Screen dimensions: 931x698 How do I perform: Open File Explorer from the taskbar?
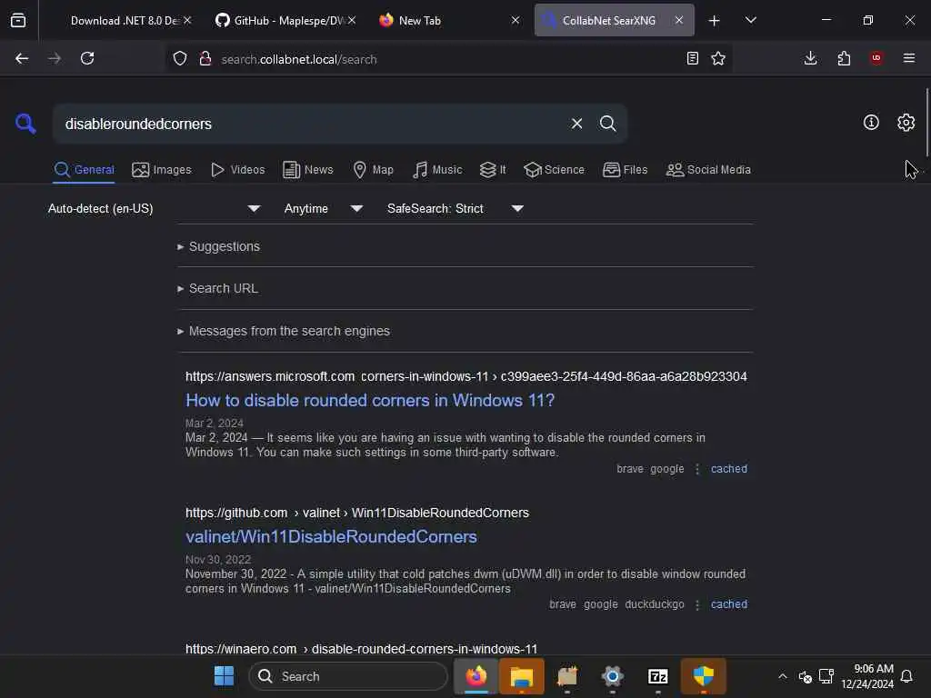(x=522, y=676)
